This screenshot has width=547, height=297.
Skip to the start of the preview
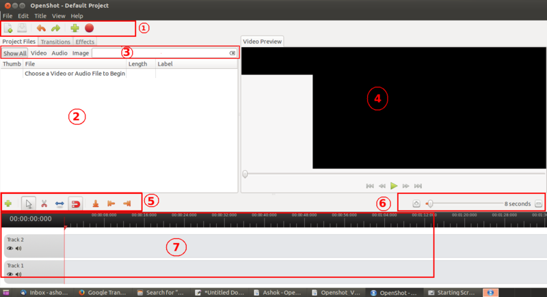(x=370, y=186)
